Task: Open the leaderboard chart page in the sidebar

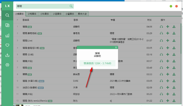Action: (x=7, y=35)
